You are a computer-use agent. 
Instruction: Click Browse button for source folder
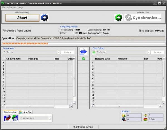tap(68, 52)
